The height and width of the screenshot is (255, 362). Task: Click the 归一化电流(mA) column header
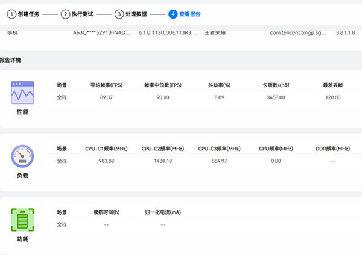(163, 212)
